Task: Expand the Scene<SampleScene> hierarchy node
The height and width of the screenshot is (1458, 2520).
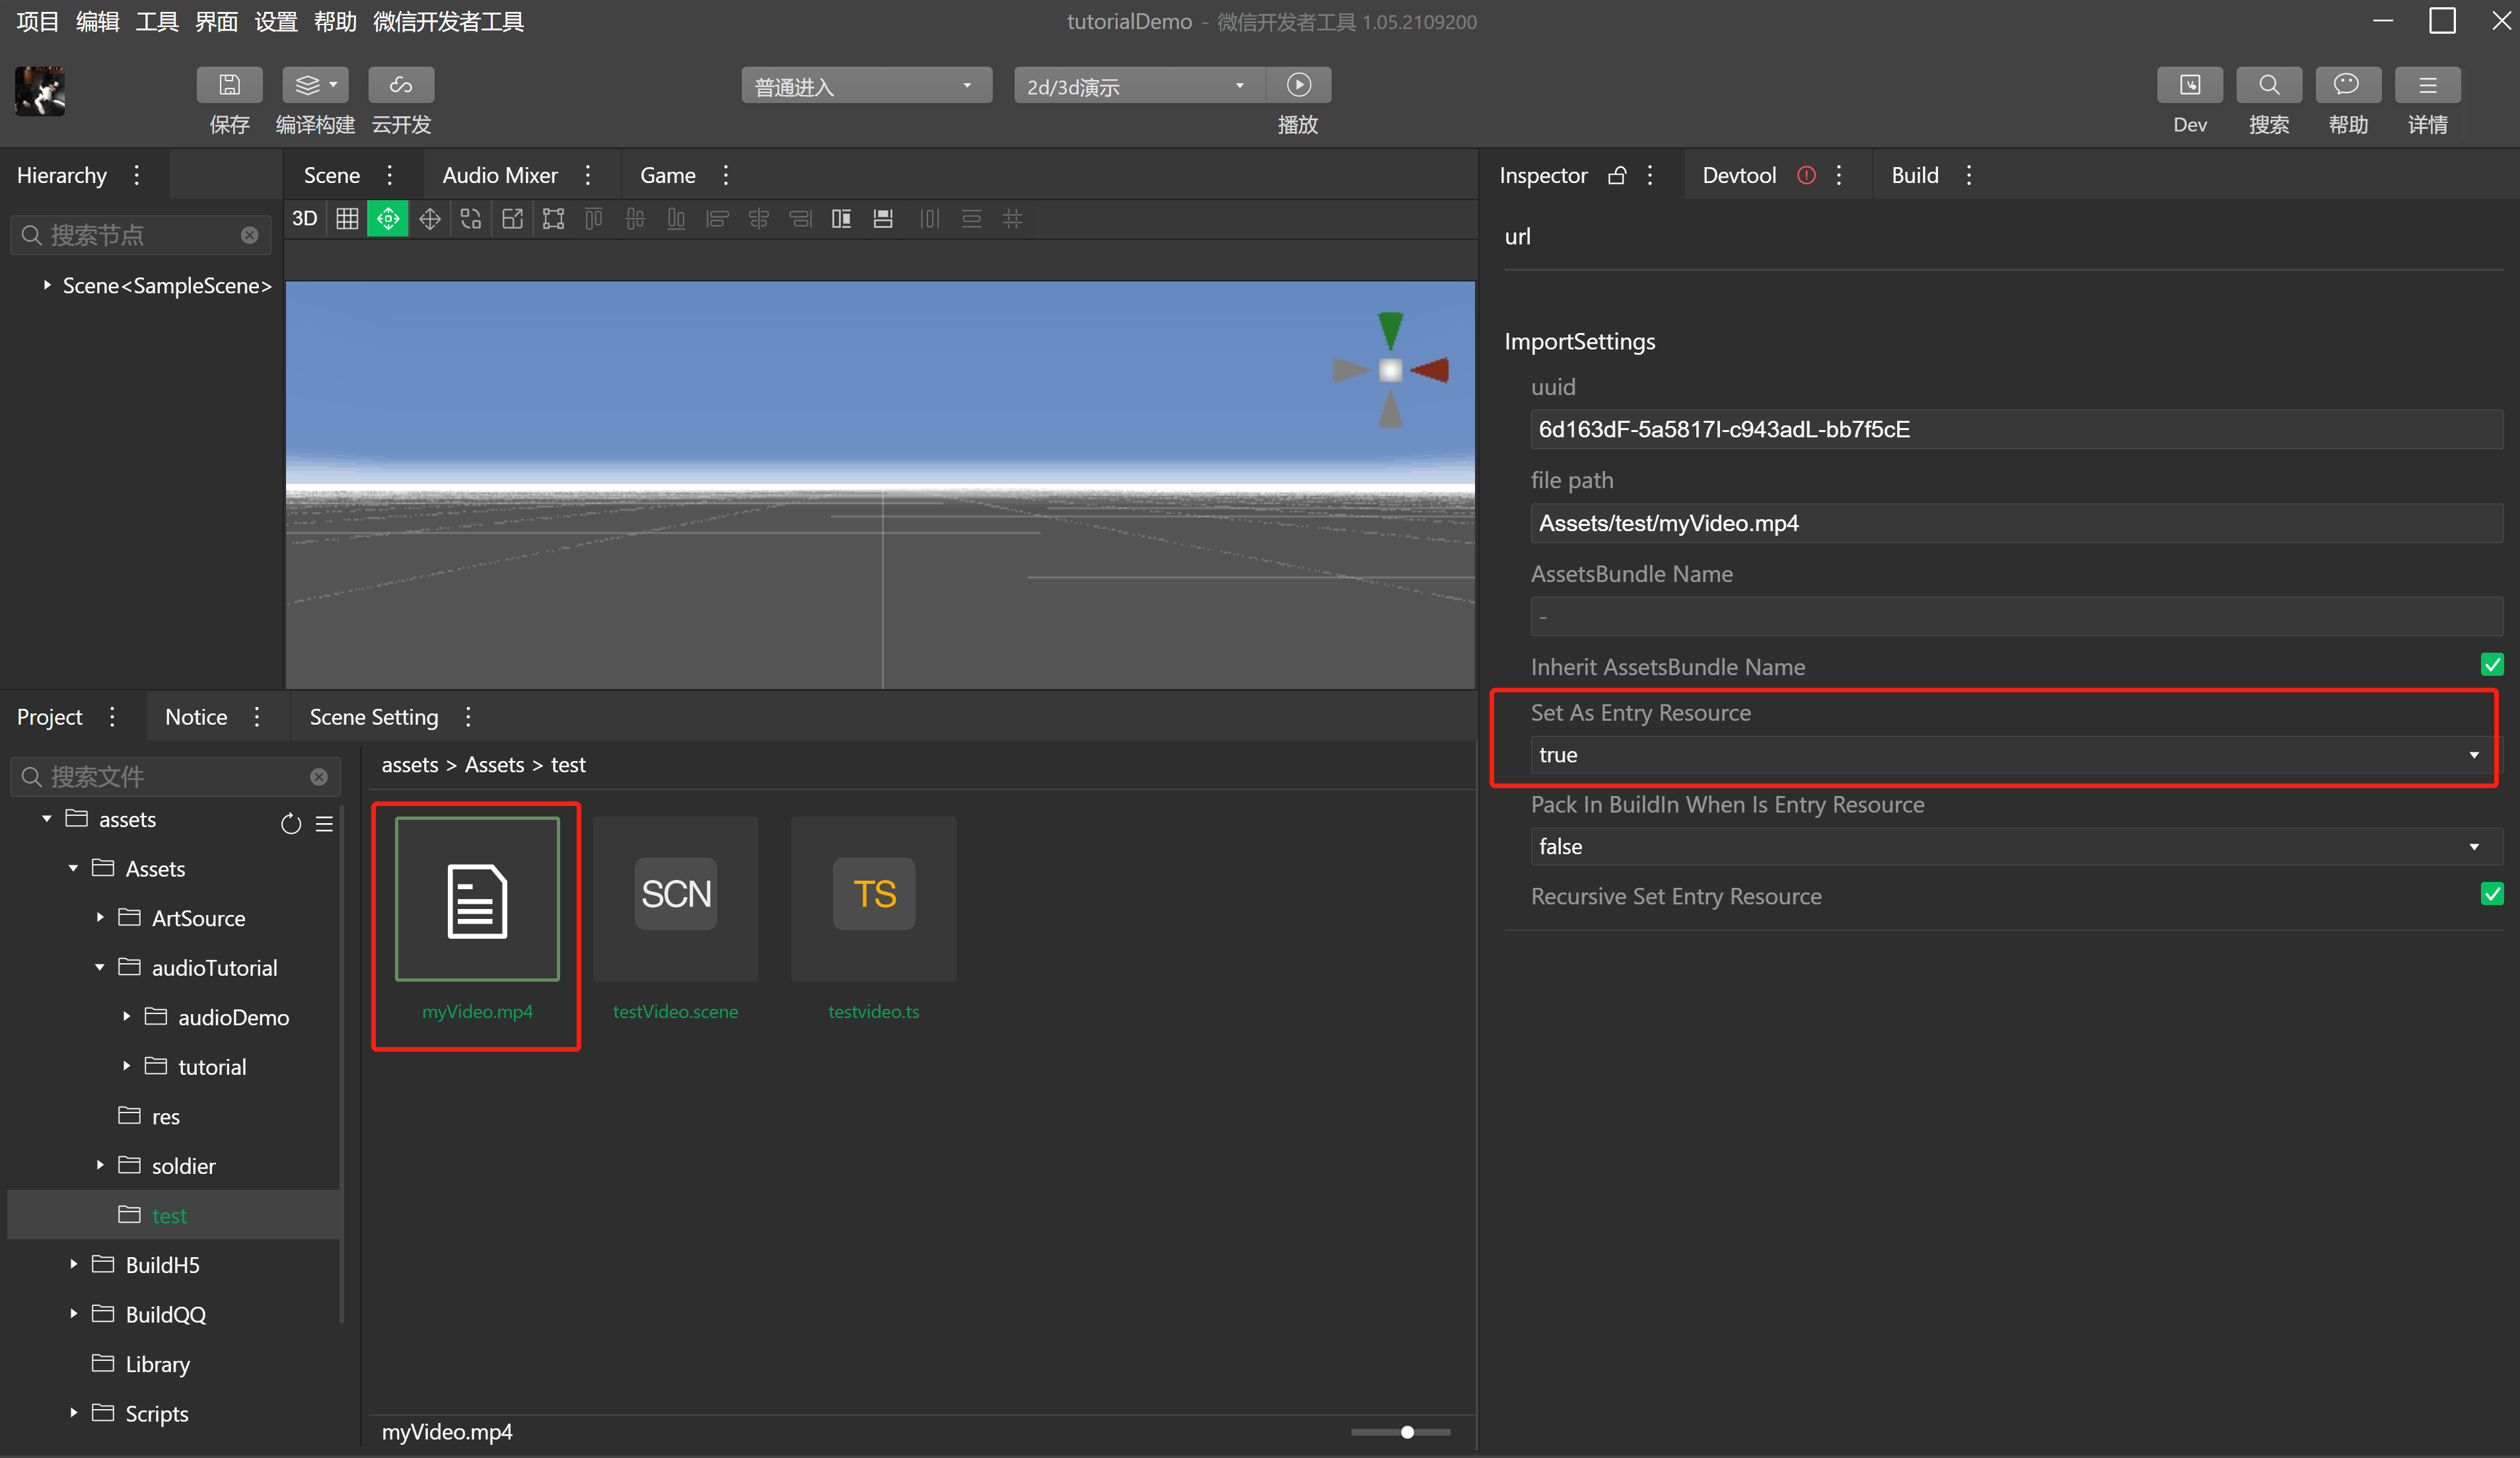Action: point(47,285)
